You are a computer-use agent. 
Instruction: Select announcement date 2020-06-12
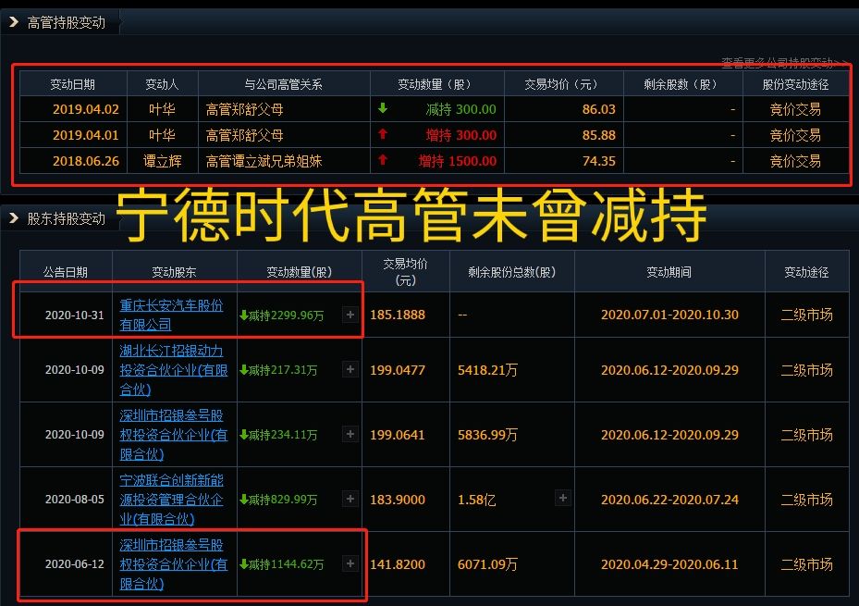[x=75, y=563]
